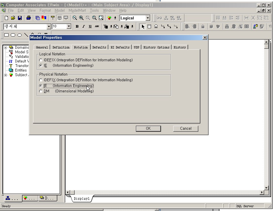
Task: Open the subject area selector arrow
Action: (115, 18)
